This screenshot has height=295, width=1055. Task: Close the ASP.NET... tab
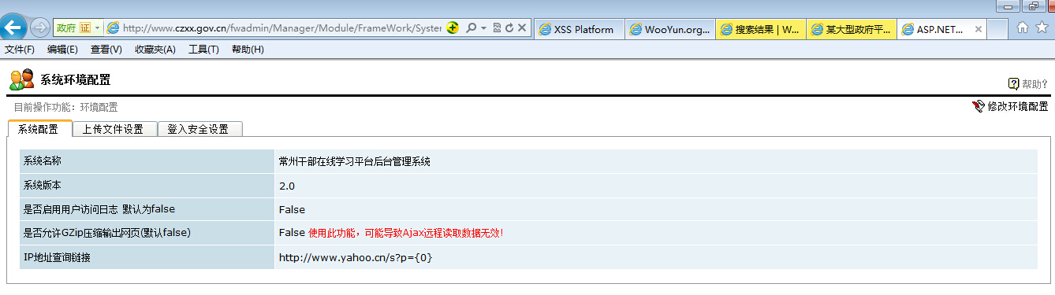pos(979,29)
